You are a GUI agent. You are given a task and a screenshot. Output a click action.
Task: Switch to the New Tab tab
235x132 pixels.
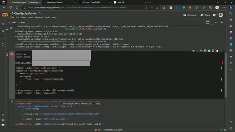pyautogui.click(x=130, y=3)
